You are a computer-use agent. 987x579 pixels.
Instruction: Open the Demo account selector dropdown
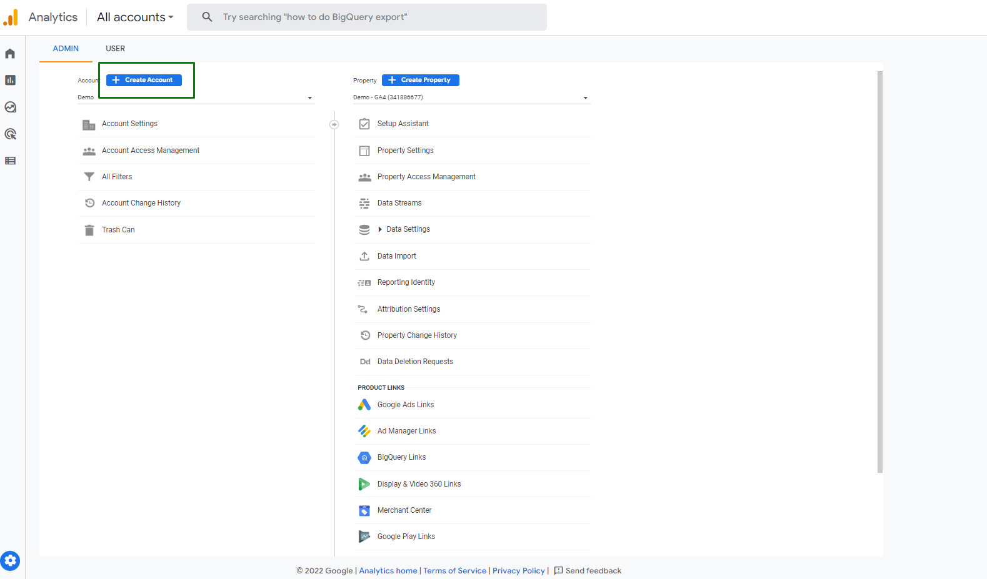[x=195, y=97]
